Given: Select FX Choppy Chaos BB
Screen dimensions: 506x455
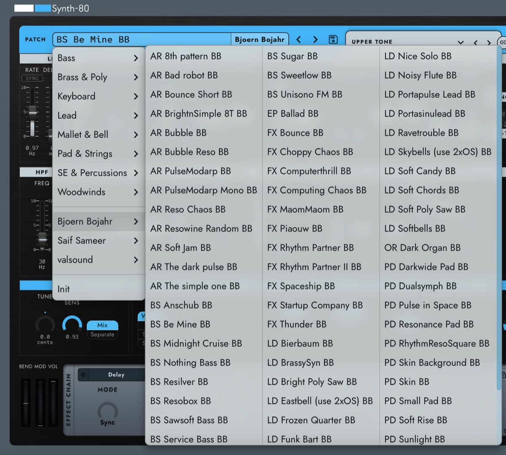Looking at the screenshot, I should click(x=320, y=152).
